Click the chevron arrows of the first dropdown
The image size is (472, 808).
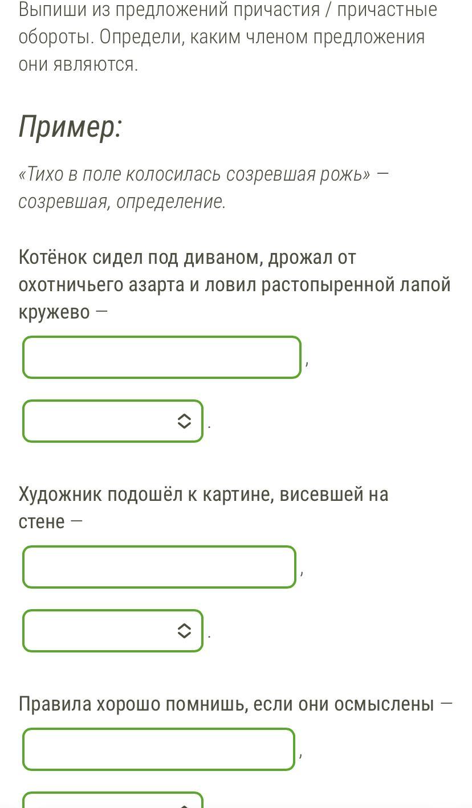coord(184,421)
